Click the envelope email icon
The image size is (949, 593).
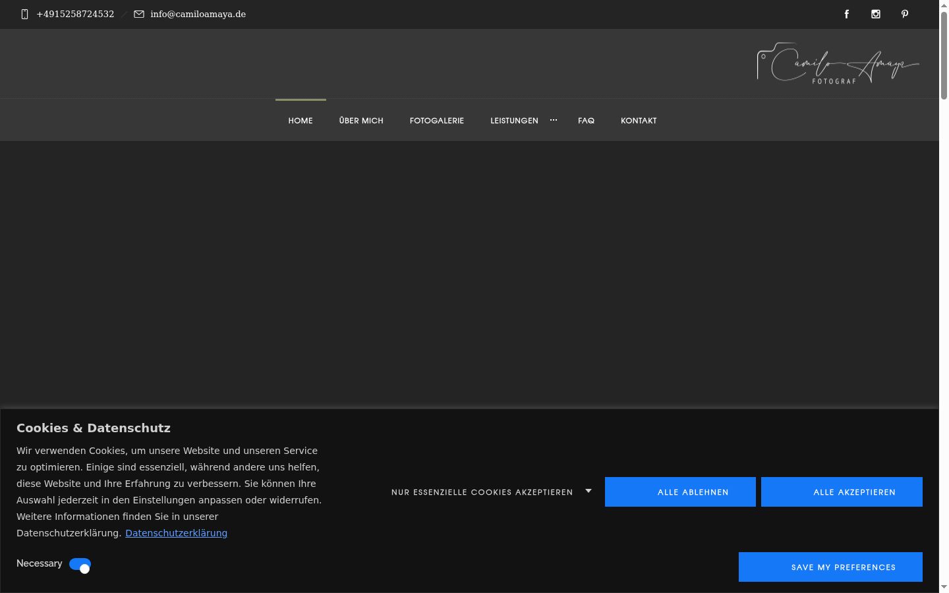click(139, 14)
